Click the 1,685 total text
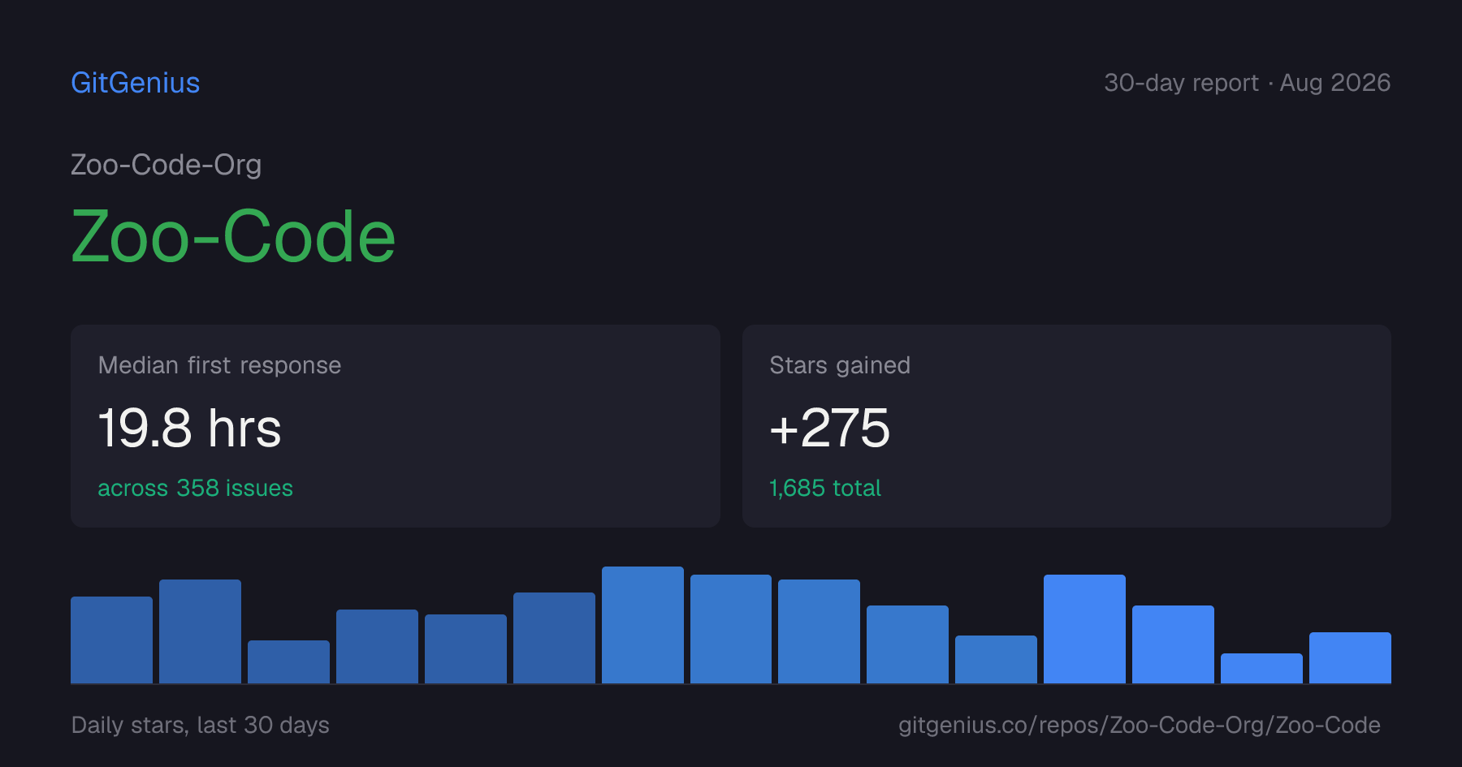This screenshot has width=1462, height=767. pos(825,488)
